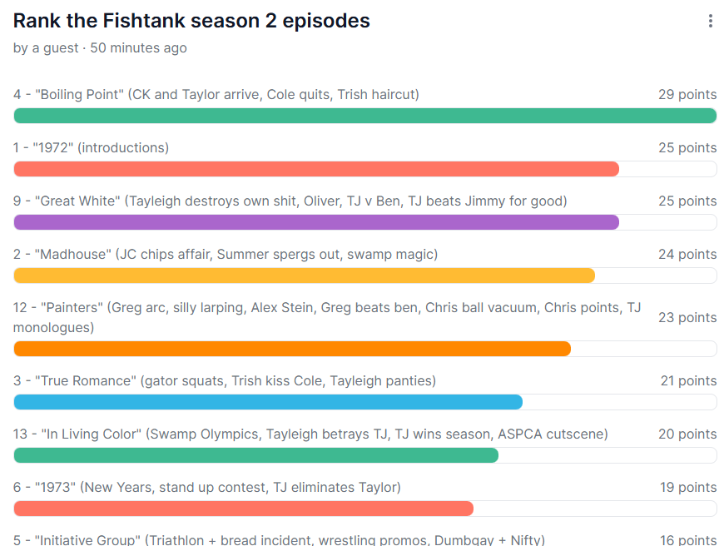Click the purple Great White result bar

click(x=316, y=222)
